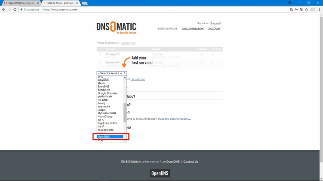
Task: Click the expand all link
Action: click(128, 43)
